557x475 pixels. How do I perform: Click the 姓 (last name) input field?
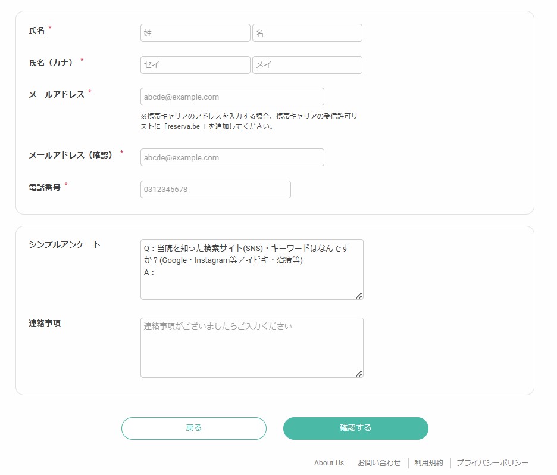point(195,33)
